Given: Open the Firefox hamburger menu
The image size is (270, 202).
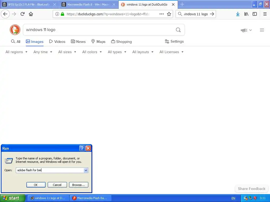Looking at the screenshot, I should click(x=265, y=14).
